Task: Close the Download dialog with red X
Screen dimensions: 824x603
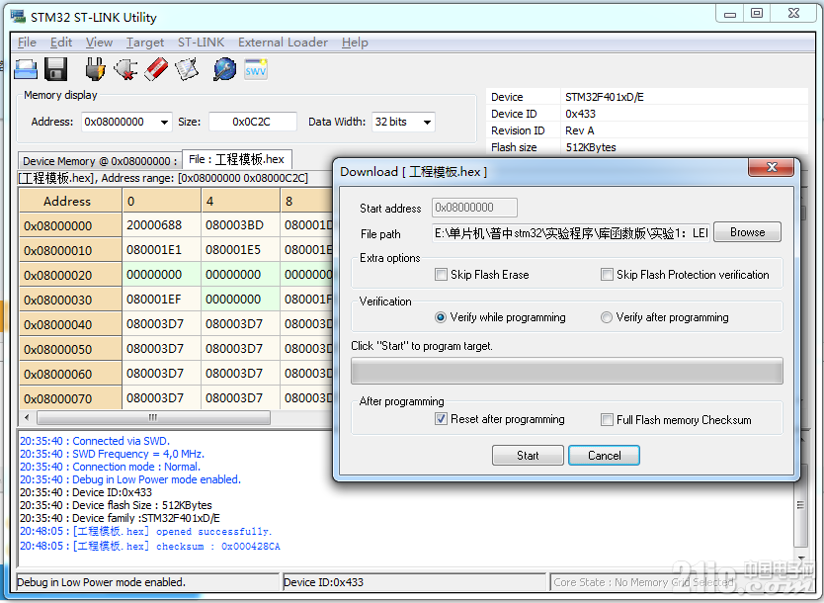Action: point(772,167)
